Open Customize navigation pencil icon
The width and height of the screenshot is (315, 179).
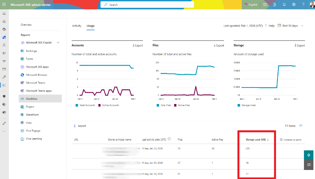click(x=4, y=123)
